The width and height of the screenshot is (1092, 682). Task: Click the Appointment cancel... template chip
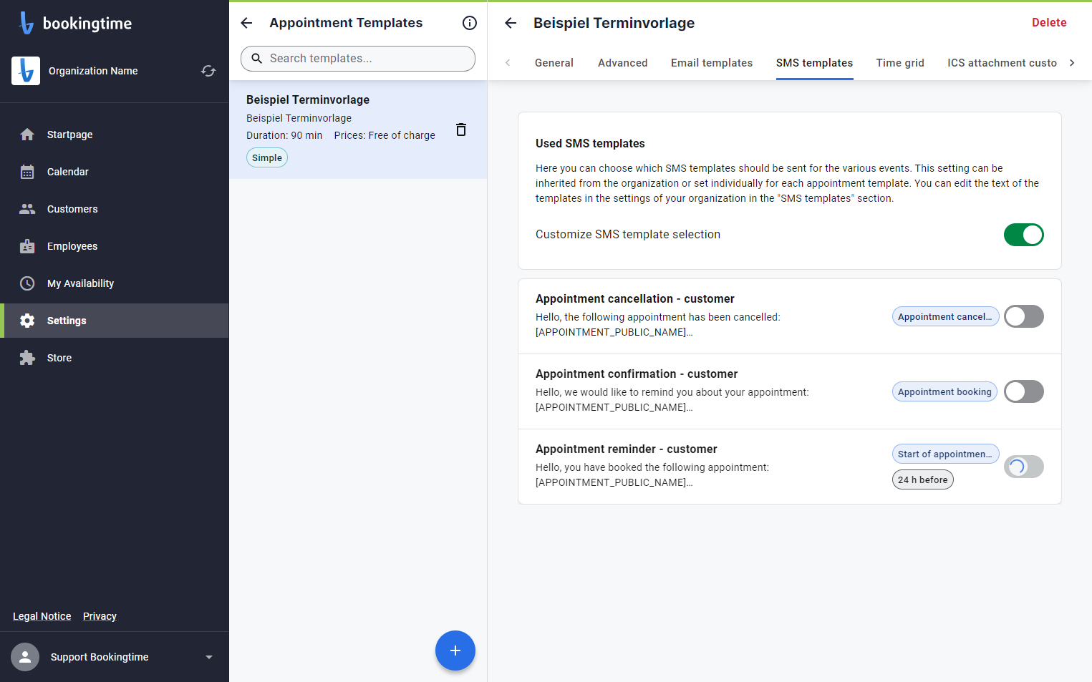pos(945,316)
